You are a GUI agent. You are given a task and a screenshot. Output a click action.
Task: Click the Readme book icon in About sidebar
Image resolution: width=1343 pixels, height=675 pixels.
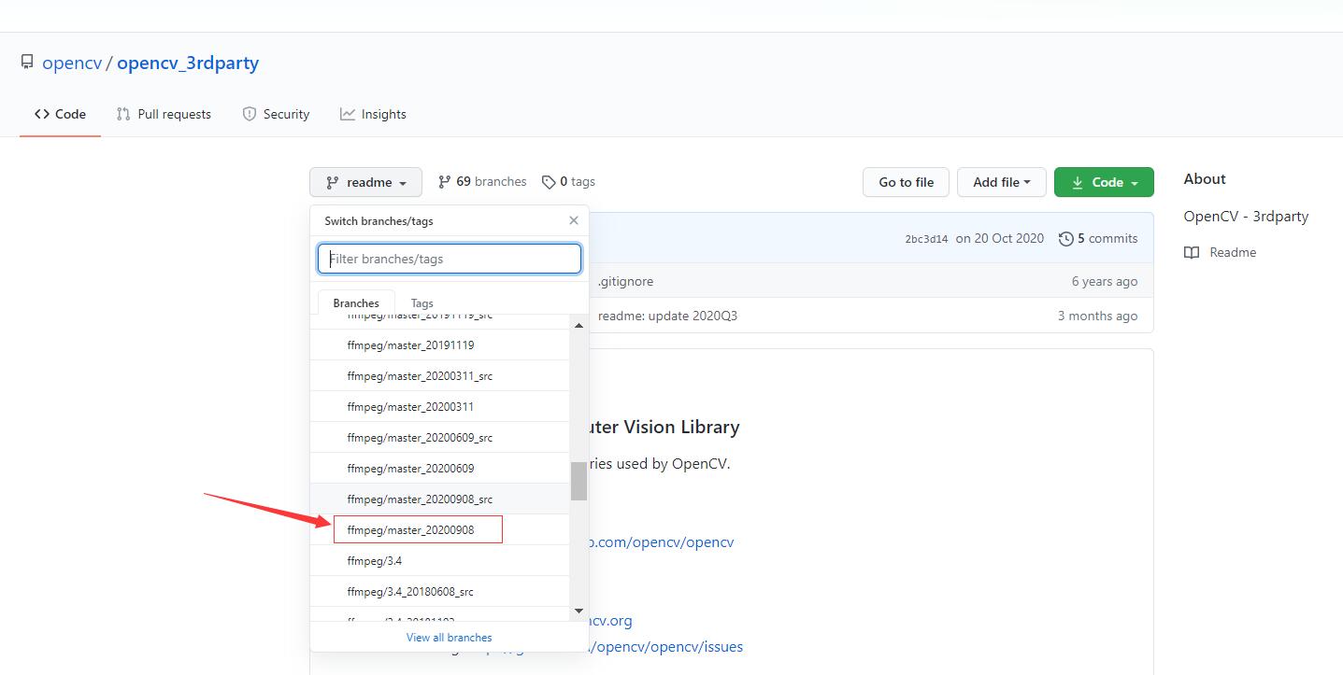pyautogui.click(x=1192, y=251)
